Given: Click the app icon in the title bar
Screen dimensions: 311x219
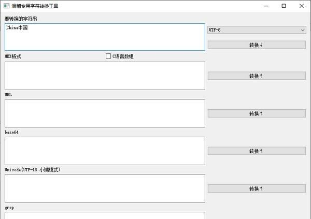Looking at the screenshot, I should 6,6.
